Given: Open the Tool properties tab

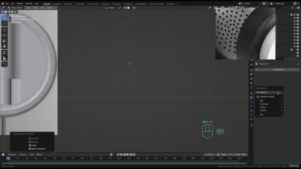Looking at the screenshot, I should 252,65.
